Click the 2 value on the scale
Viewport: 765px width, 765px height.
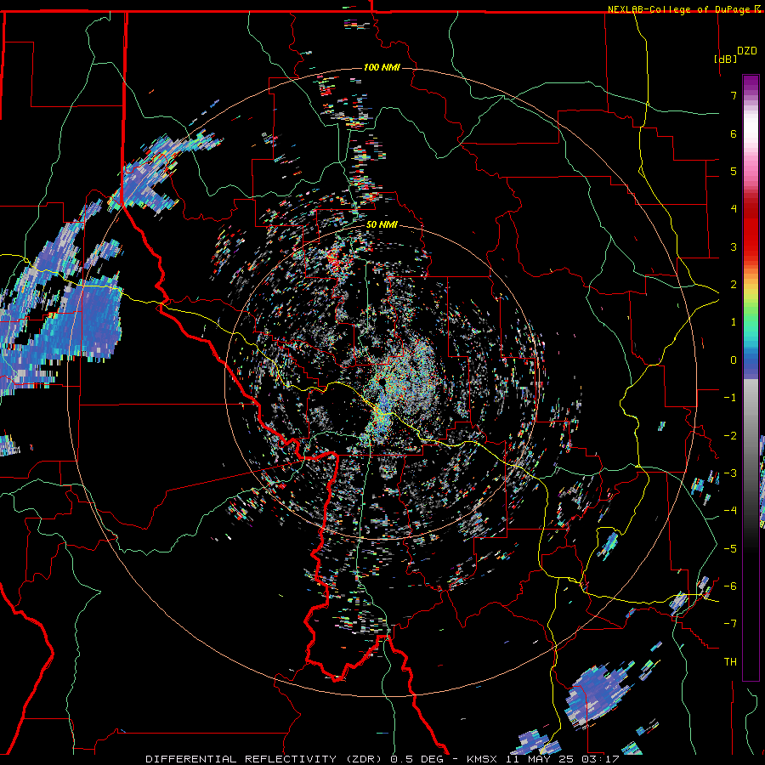pyautogui.click(x=734, y=285)
